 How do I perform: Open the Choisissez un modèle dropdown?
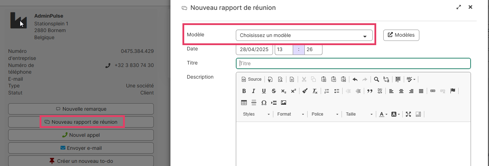click(x=304, y=35)
